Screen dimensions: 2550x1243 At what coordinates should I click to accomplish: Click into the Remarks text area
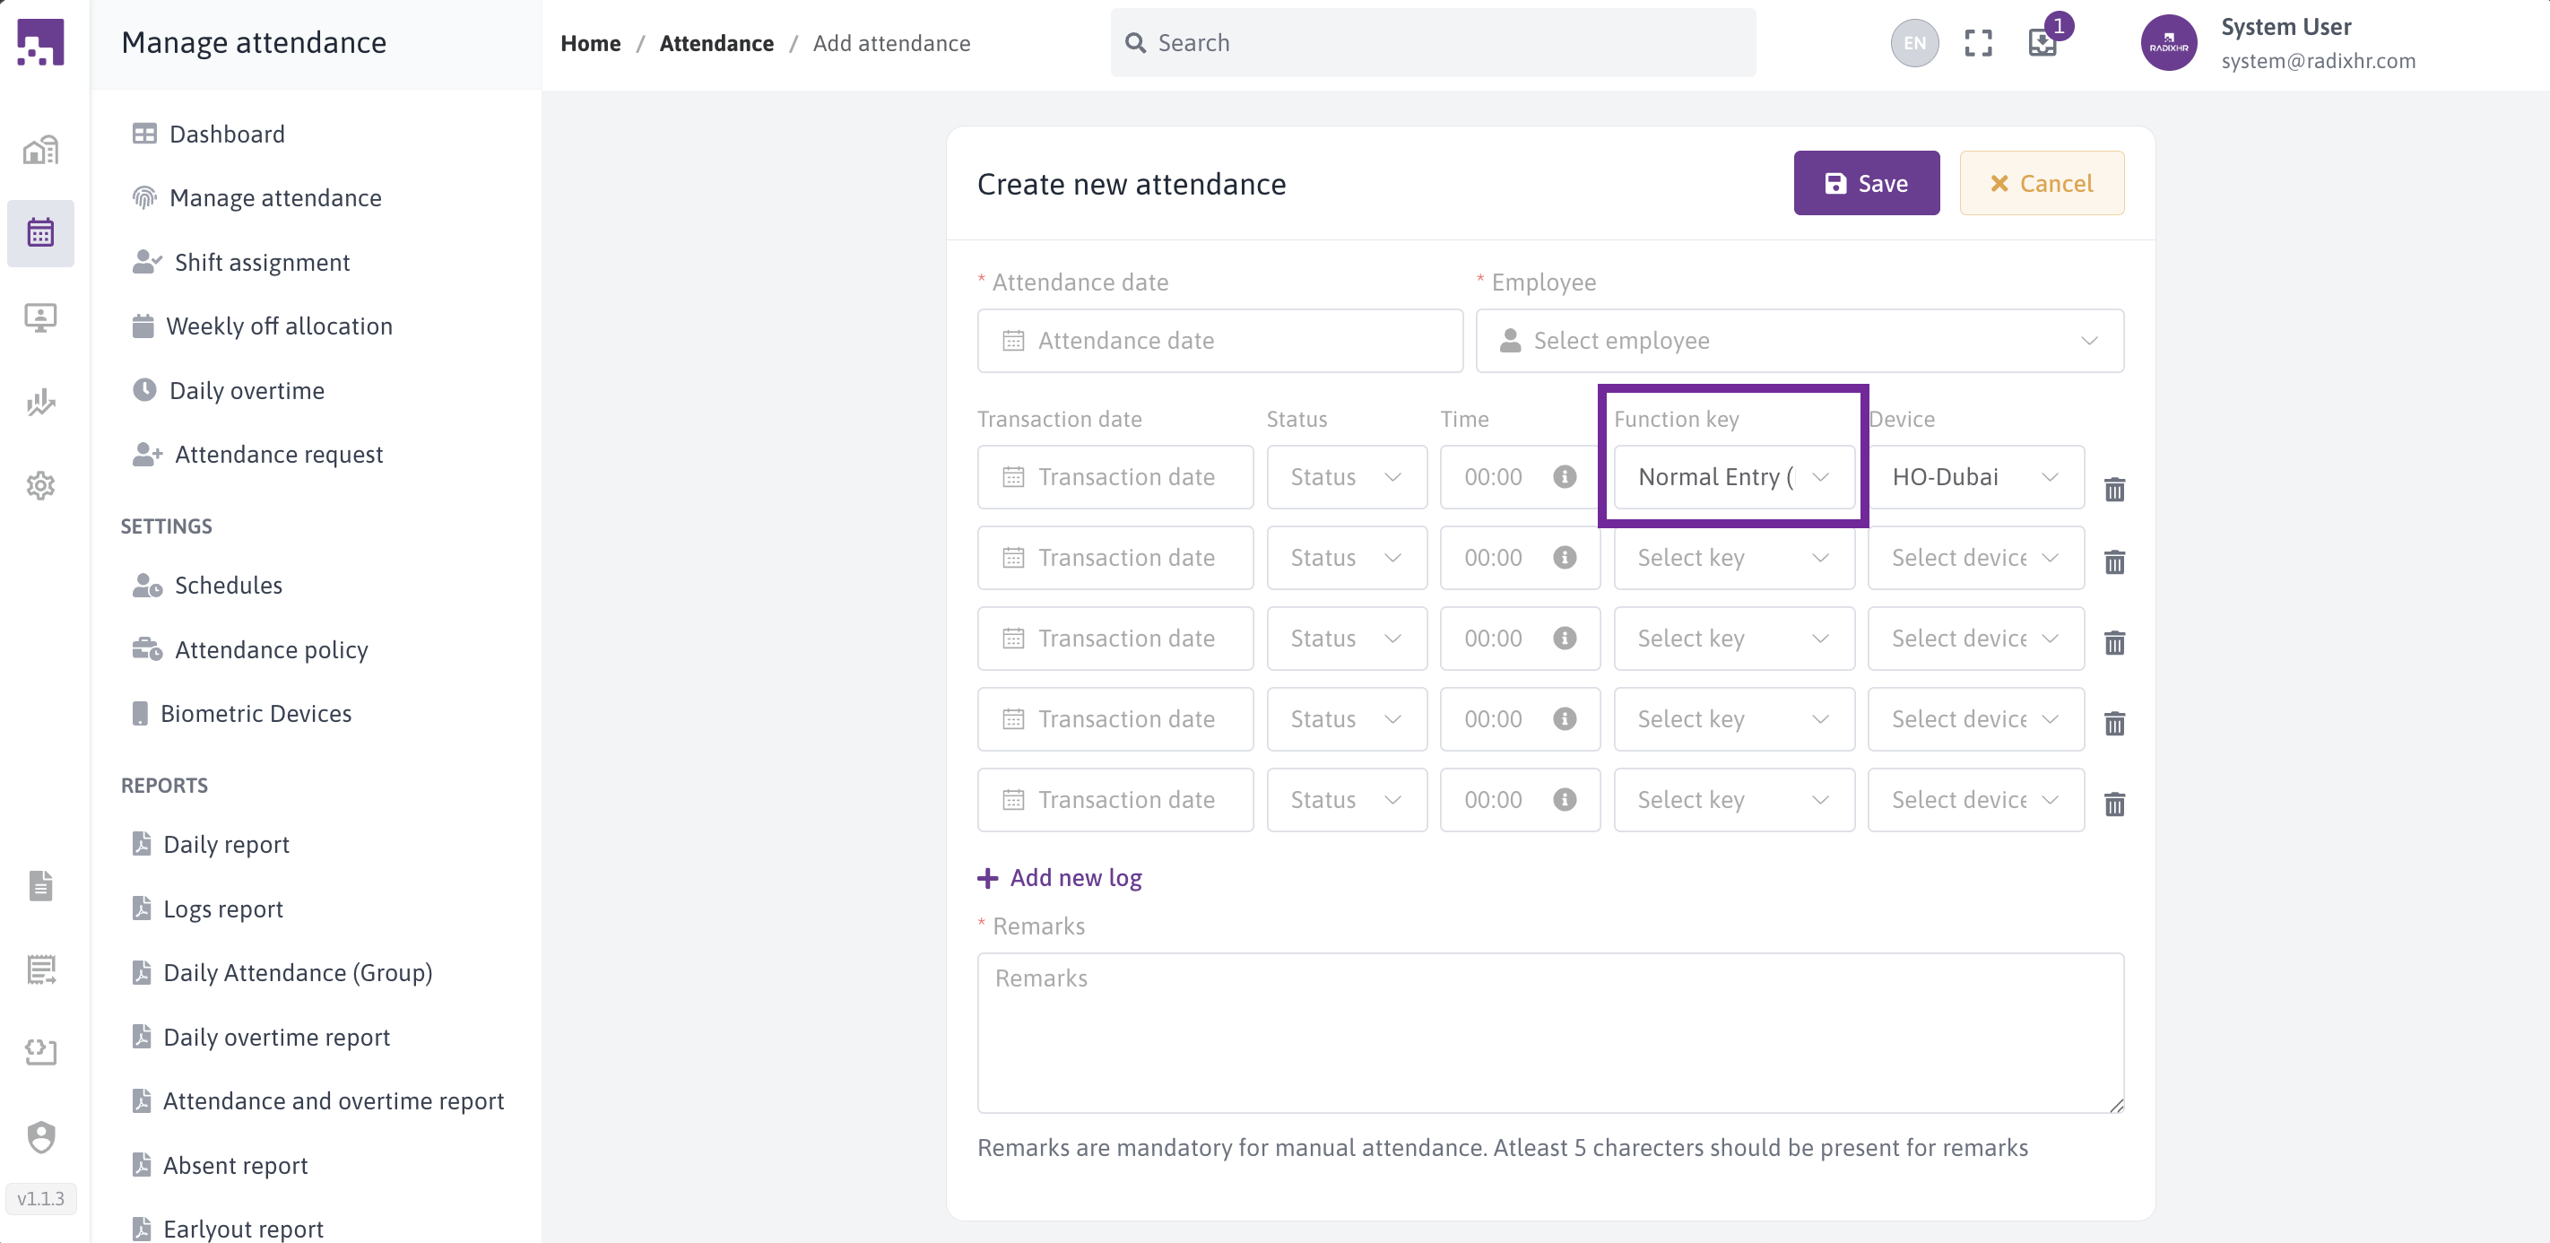point(1549,1032)
